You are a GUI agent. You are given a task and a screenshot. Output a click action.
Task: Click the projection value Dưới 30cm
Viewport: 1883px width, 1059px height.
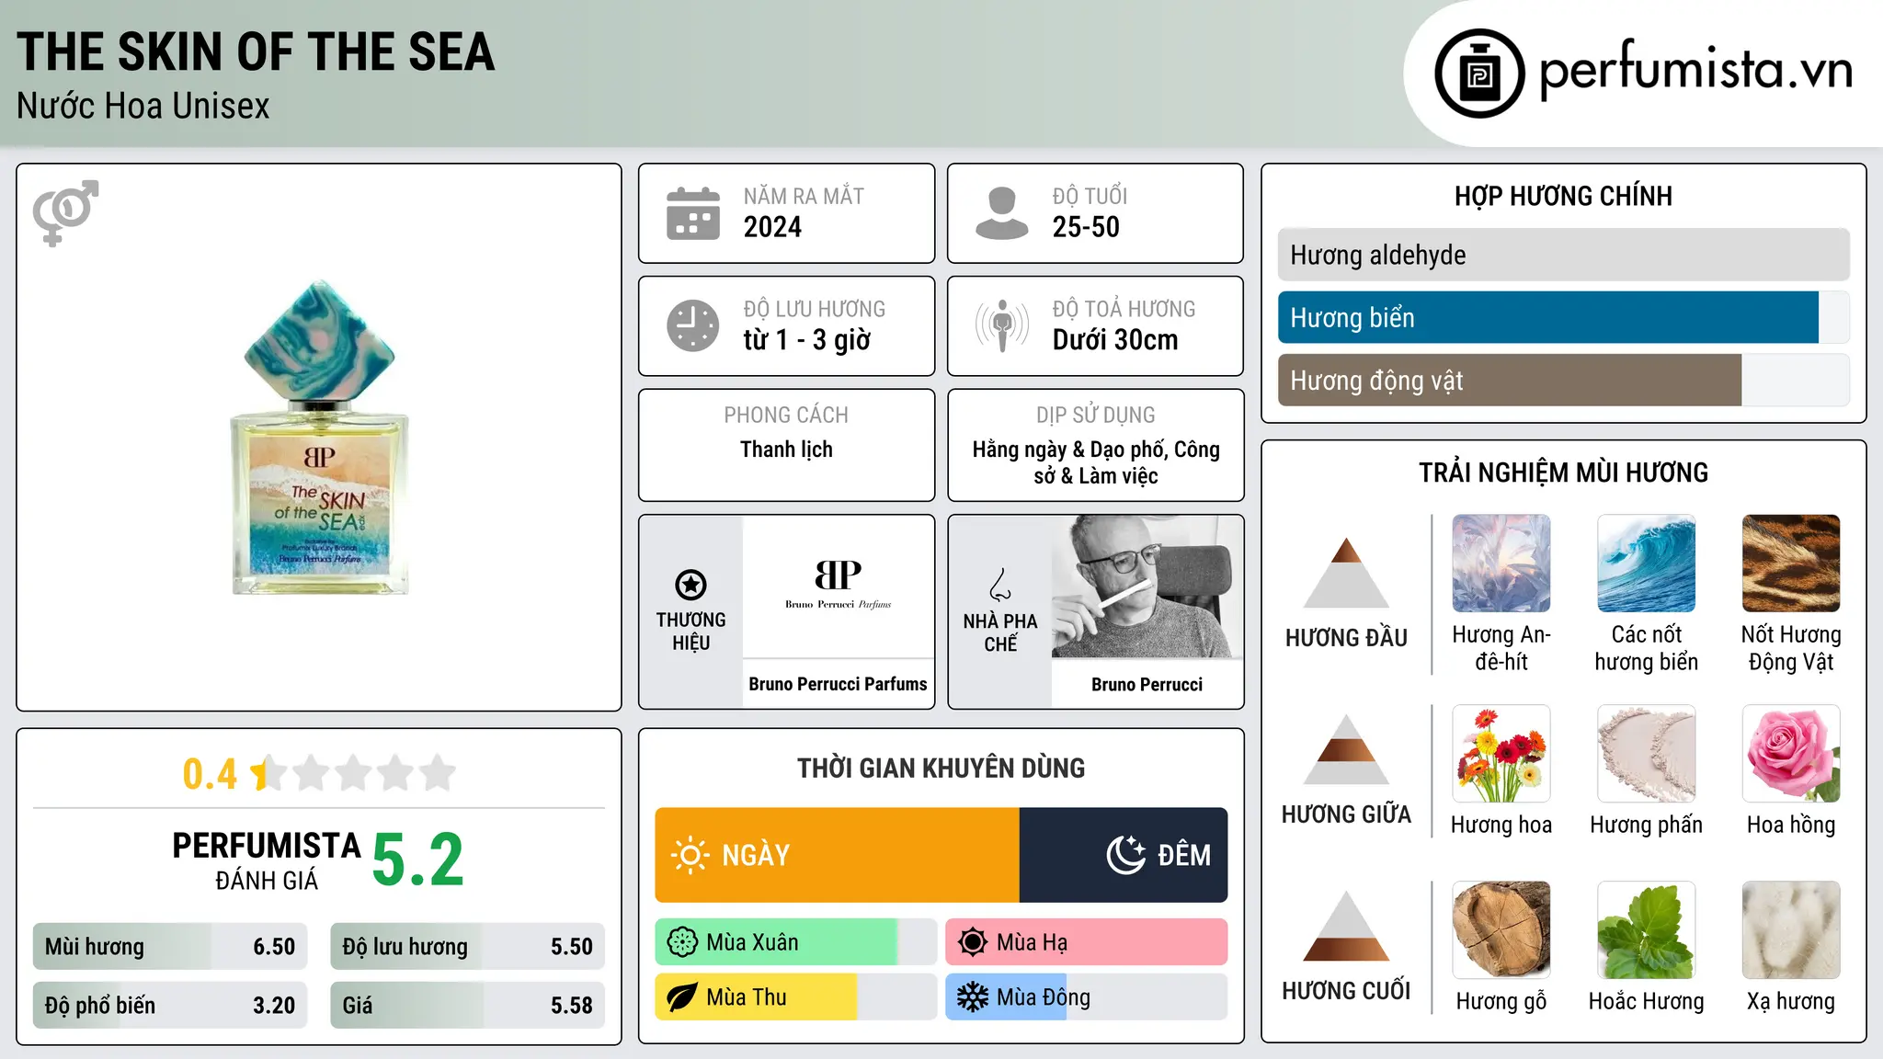point(1114,340)
